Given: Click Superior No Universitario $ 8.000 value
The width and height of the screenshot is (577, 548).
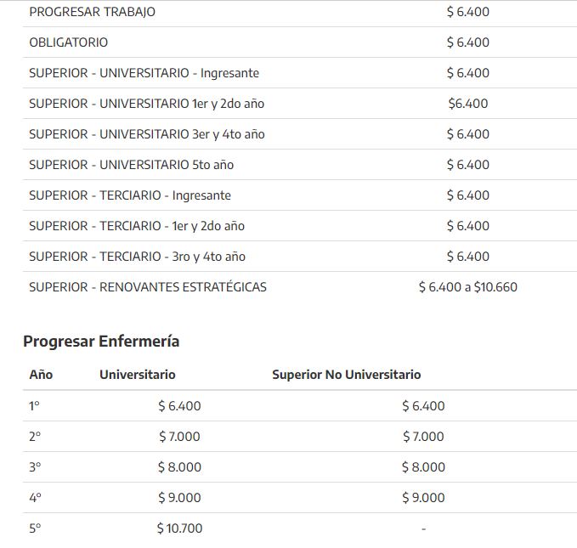Looking at the screenshot, I should pos(423,467).
